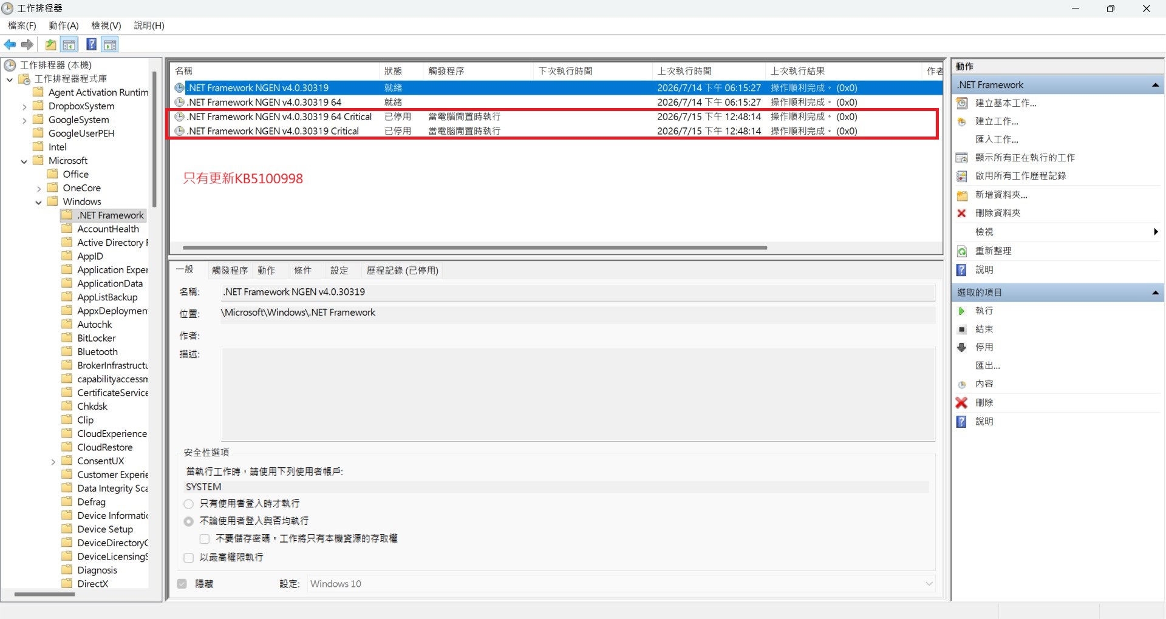Select 只有使用者登入時才執行 radio button
Image resolution: width=1166 pixels, height=619 pixels.
(189, 504)
